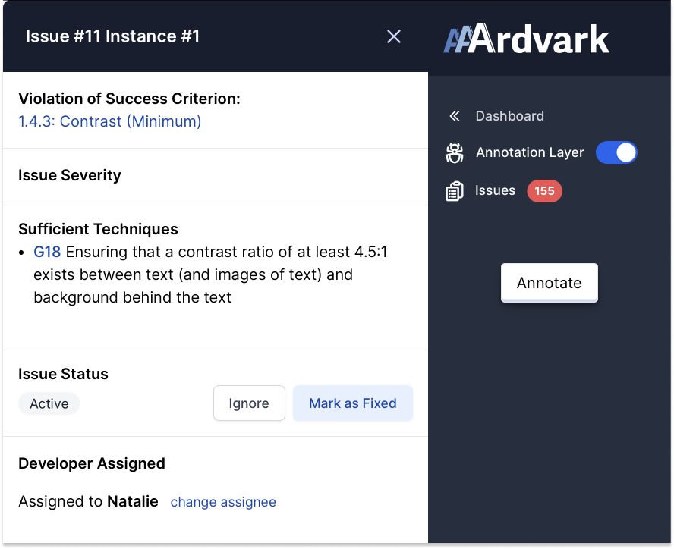
Task: Click the Annotate button
Action: click(549, 282)
